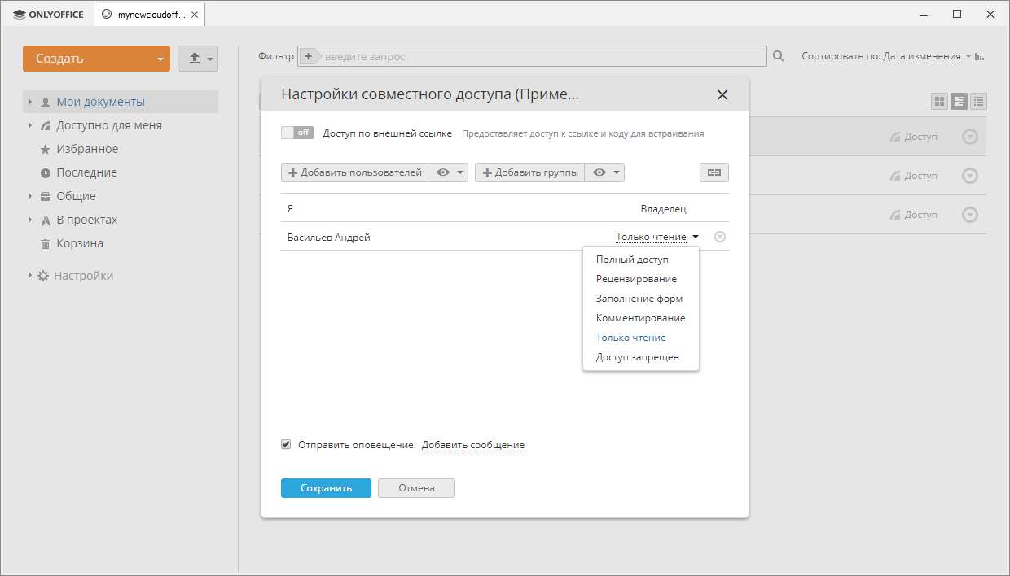Image resolution: width=1010 pixels, height=576 pixels.
Task: Expand the В проектах tree arrow
Action: [x=30, y=220]
